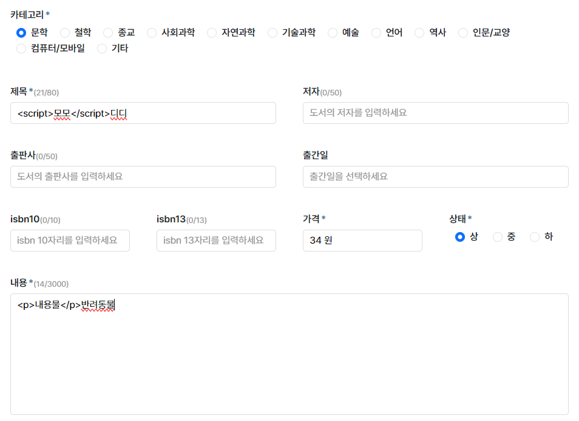The image size is (579, 421).
Task: Click the 상태 field label
Action: [458, 219]
